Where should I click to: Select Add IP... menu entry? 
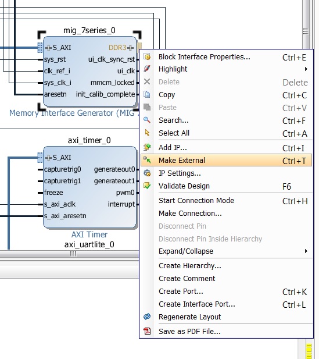(x=227, y=147)
